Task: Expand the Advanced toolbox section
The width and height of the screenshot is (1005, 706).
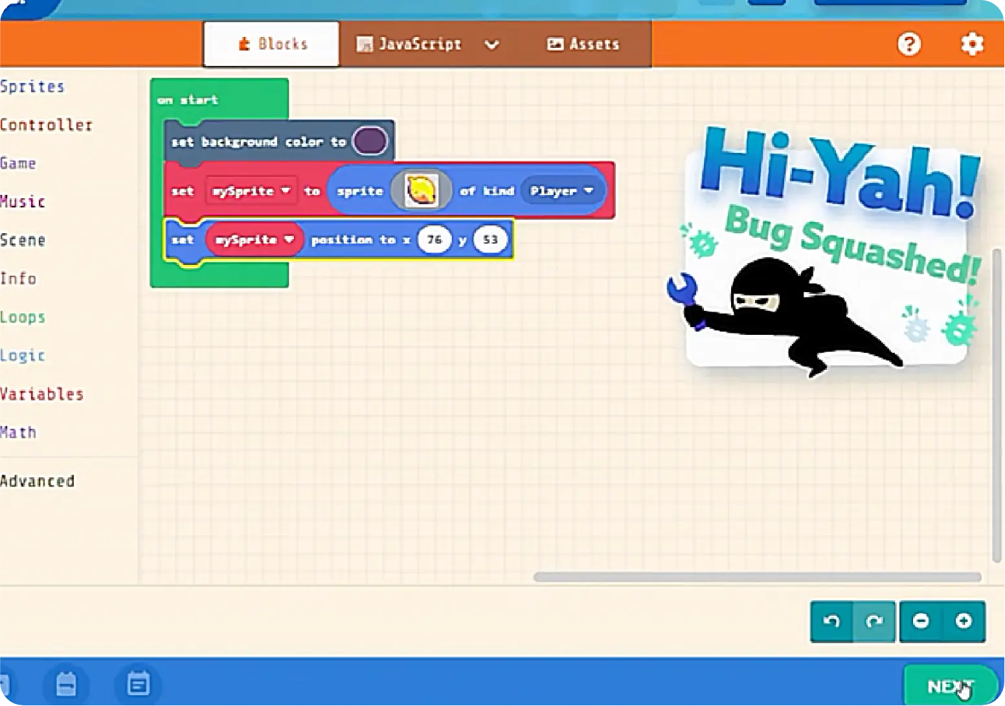Action: coord(38,481)
